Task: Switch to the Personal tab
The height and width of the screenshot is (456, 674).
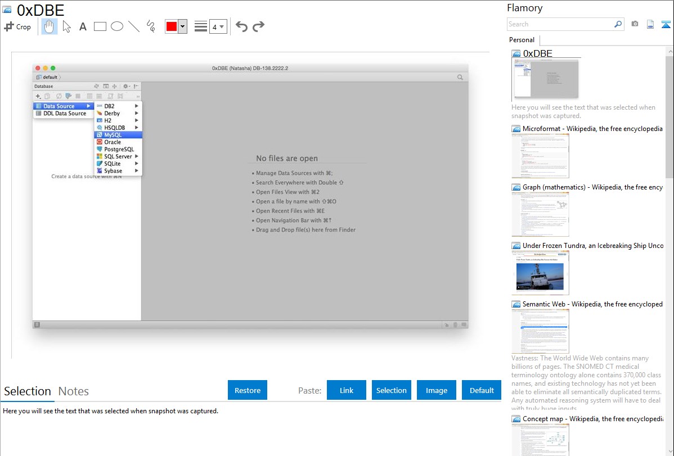Action: [x=522, y=39]
